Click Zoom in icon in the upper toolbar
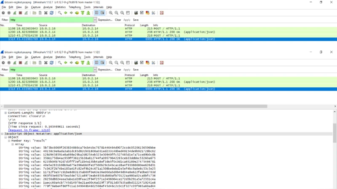Image resolution: width=337 pixels, height=189 pixels. (111, 13)
